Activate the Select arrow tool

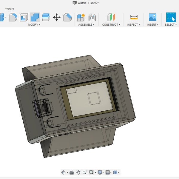pyautogui.click(x=171, y=17)
